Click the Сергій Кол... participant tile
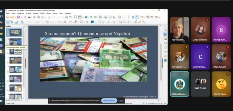This screenshot has height=111, width=233. tap(200, 57)
